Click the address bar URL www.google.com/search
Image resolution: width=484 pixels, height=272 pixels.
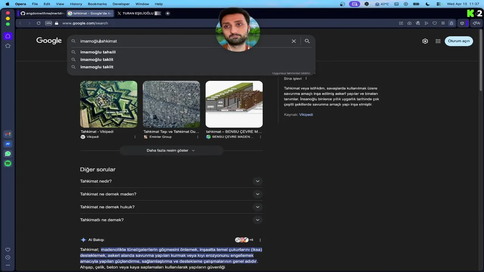(85, 23)
